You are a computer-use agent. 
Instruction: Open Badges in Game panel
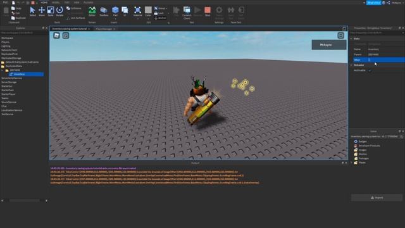(363, 141)
